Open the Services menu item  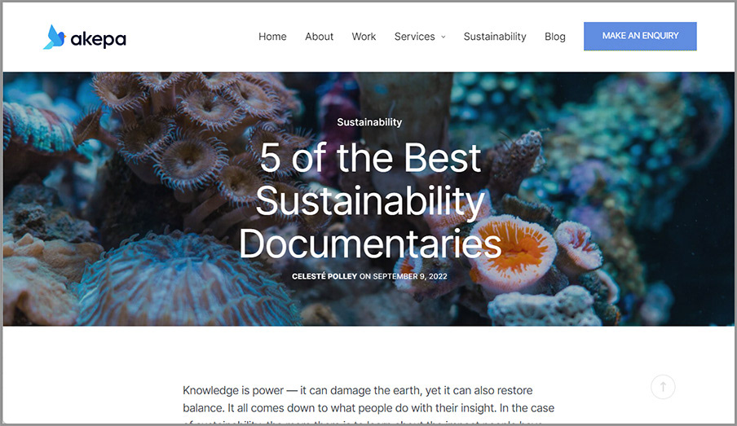pyautogui.click(x=414, y=37)
